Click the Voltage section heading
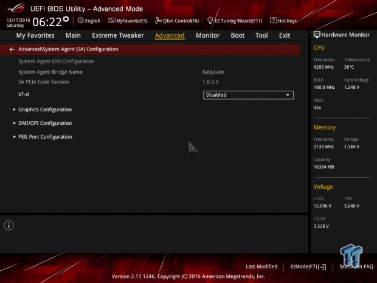Screen dimensions: 377x283 pos(323,187)
